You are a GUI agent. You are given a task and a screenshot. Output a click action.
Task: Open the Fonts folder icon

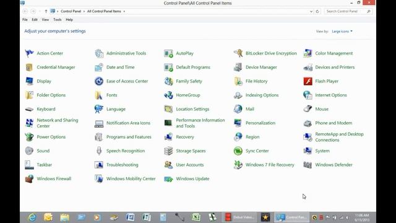[x=99, y=95]
